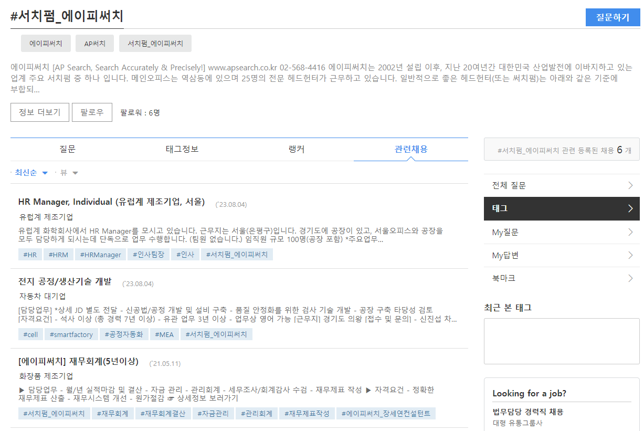
Task: Open 전체 질문 in the sidebar
Action: [562, 185]
